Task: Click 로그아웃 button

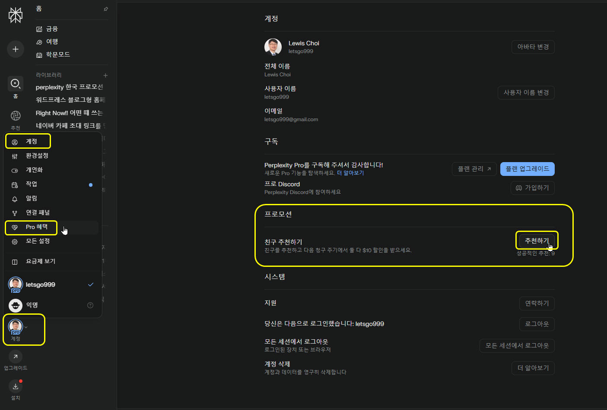Action: point(537,324)
